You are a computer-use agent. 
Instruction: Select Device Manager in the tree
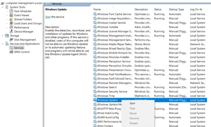(24, 32)
